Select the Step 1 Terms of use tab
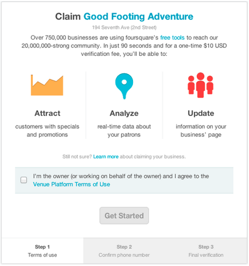Image resolution: width=249 pixels, height=266 pixels. [x=42, y=251]
